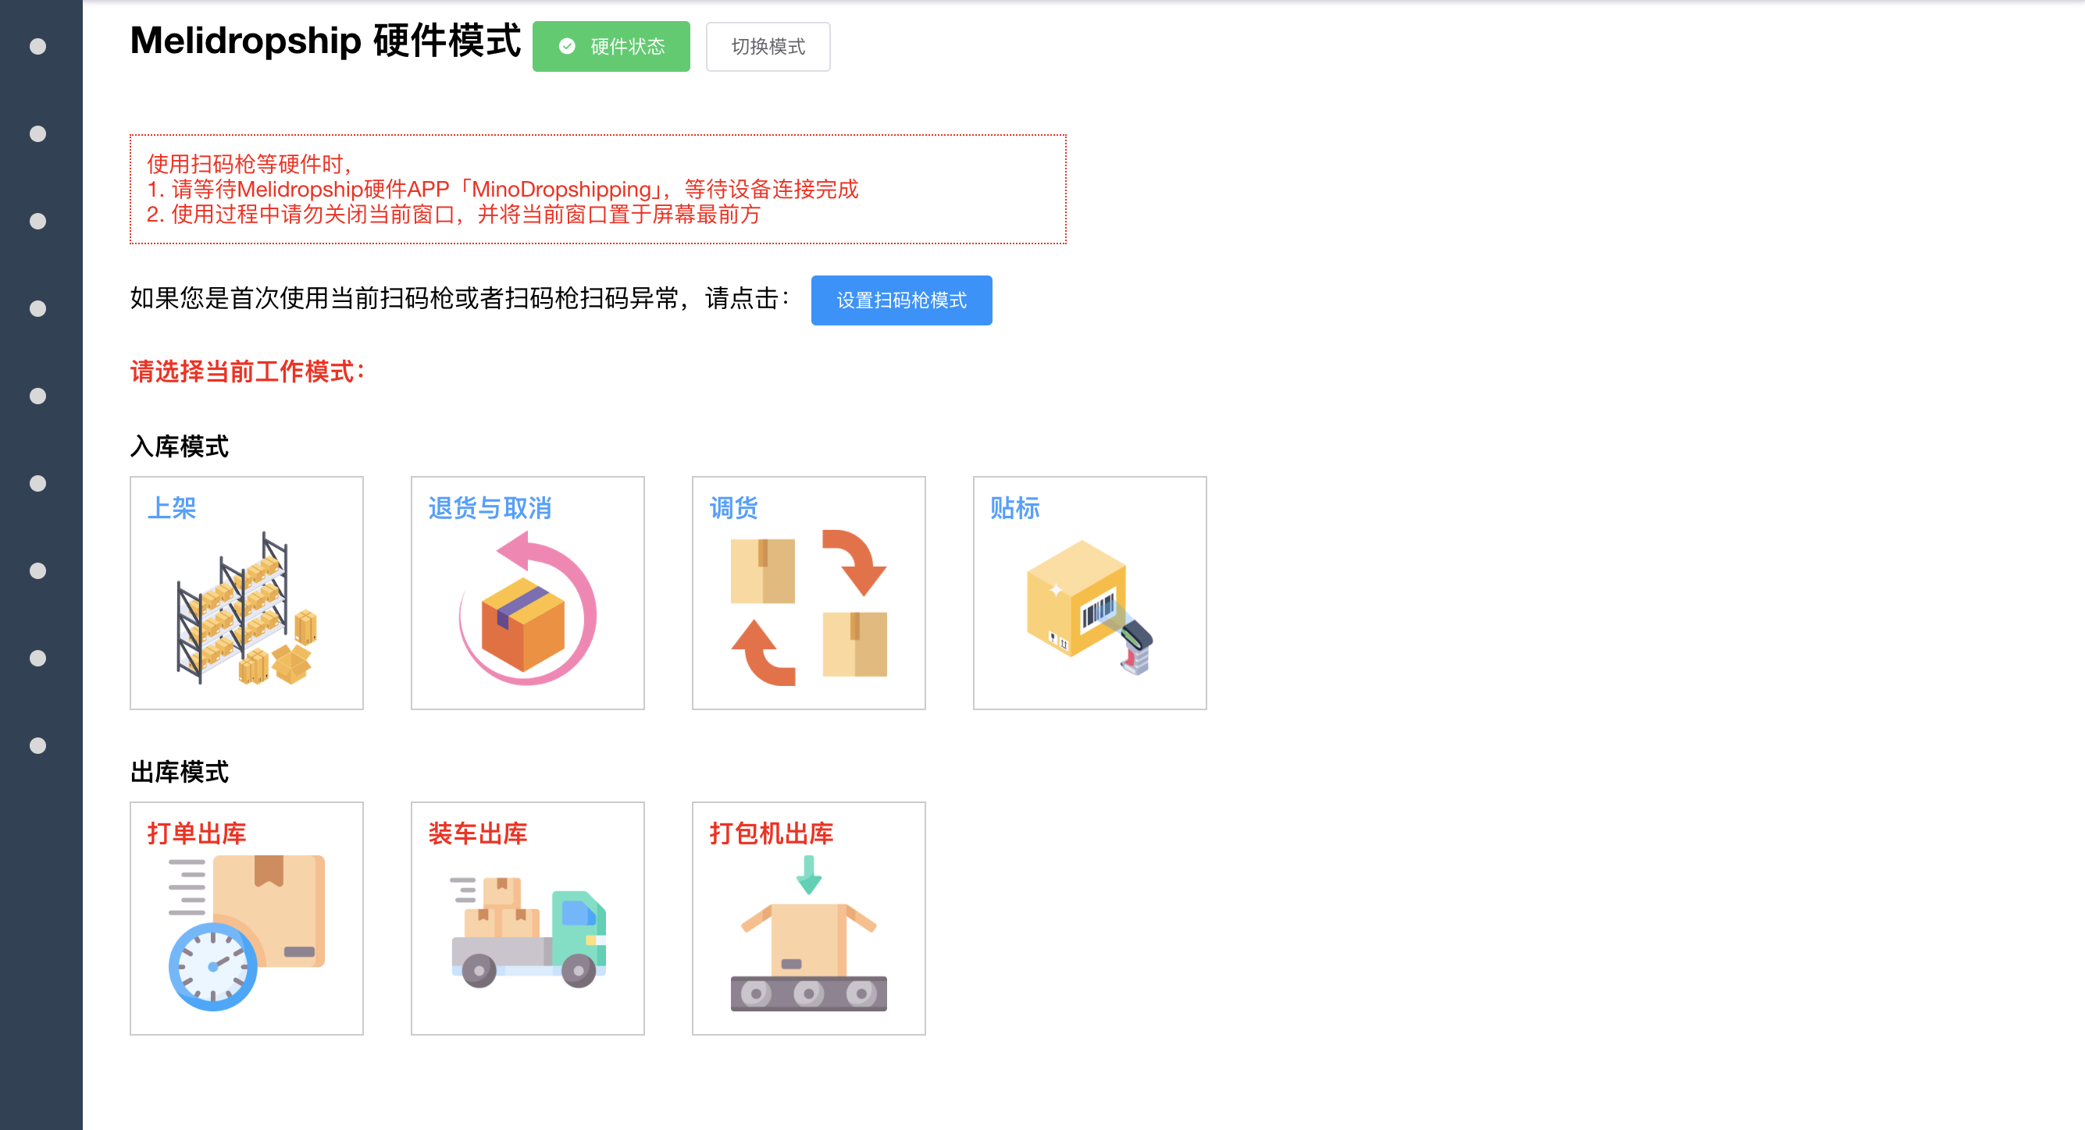Click the green 硬件状态 status button
2085x1130 pixels.
pos(611,47)
